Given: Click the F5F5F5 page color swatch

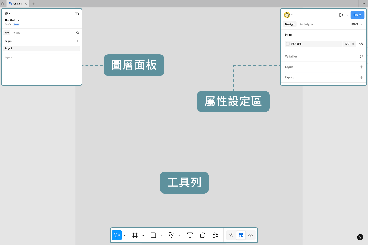Looking at the screenshot, I should (288, 44).
